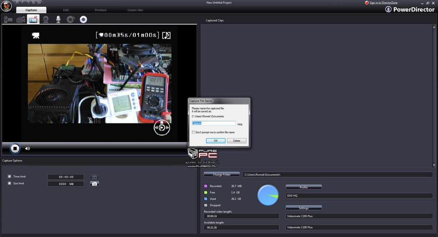
Task: Take a snapshot with the camera icon
Action: coord(94,184)
